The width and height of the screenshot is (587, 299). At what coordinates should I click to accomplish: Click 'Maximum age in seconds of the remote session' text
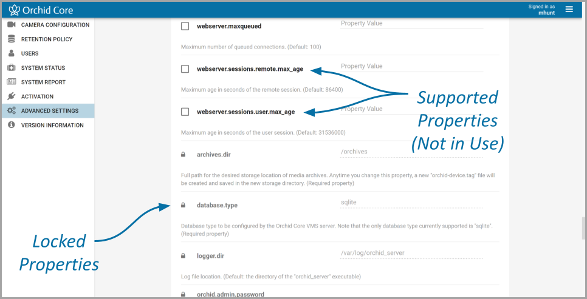(262, 90)
